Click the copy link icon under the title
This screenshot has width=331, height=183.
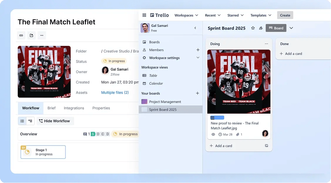(x=21, y=36)
